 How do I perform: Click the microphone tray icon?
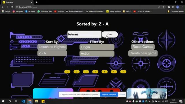133,101
